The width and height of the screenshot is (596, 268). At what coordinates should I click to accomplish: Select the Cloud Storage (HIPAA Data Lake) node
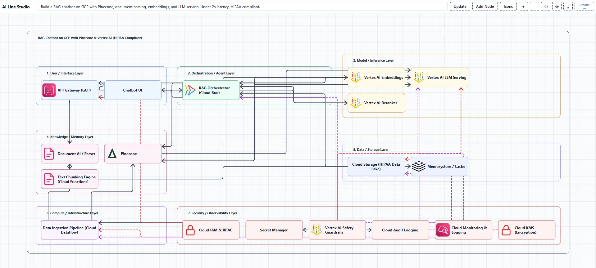pos(376,167)
